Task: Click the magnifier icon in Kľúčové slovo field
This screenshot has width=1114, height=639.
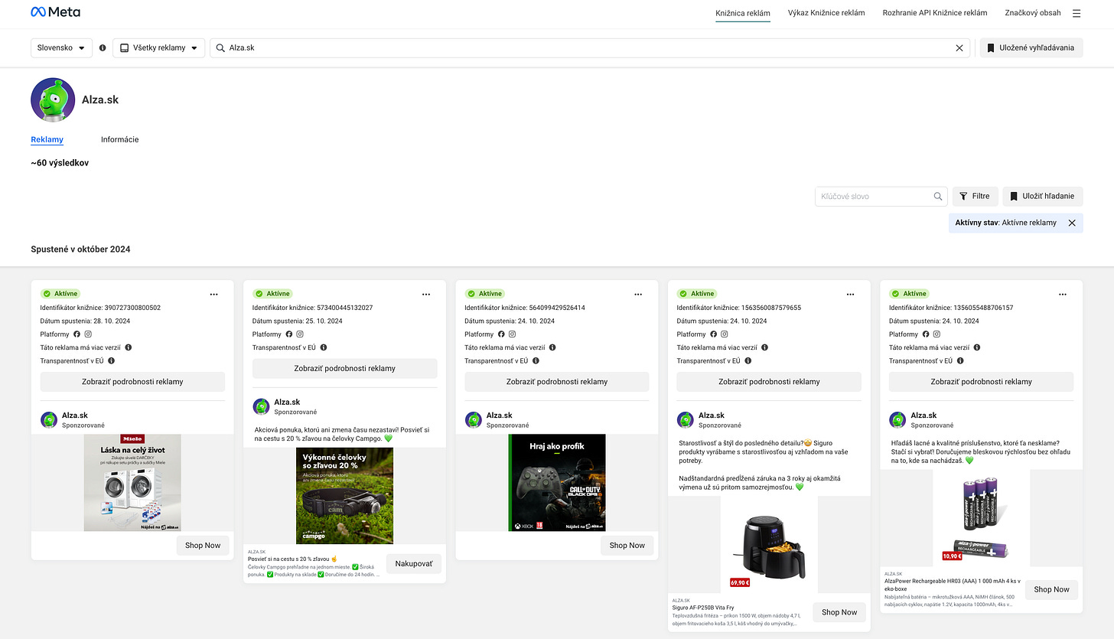Action: click(x=938, y=197)
